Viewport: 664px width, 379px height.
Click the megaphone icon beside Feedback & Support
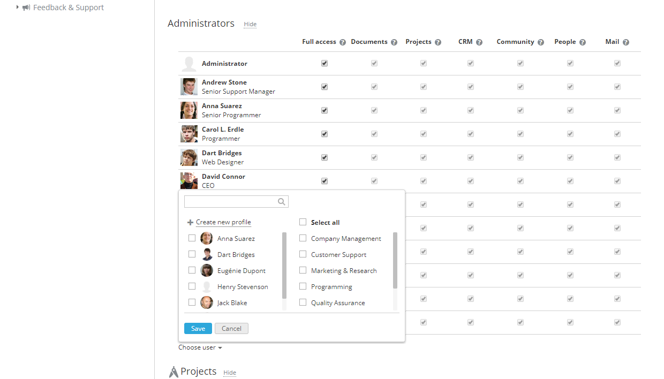(26, 7)
